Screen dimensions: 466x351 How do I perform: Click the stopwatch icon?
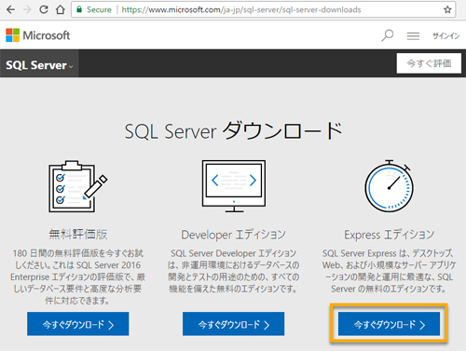[x=389, y=186]
